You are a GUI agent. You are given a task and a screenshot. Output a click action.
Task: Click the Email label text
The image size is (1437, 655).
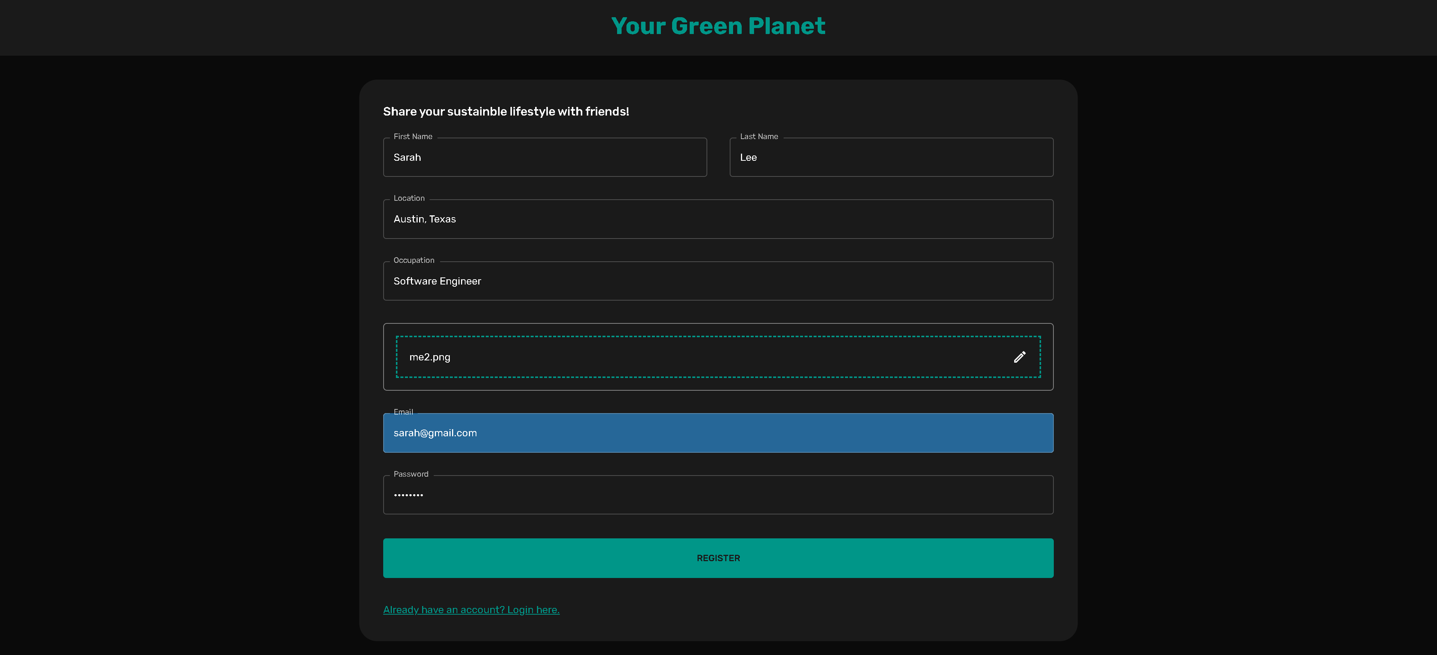click(x=403, y=412)
